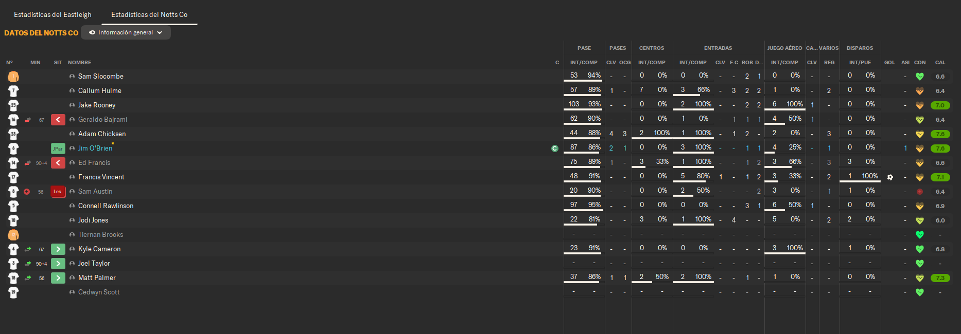Image resolution: width=961 pixels, height=334 pixels.
Task: Select the Estadísticas del Notts Co tab
Action: pyautogui.click(x=149, y=14)
